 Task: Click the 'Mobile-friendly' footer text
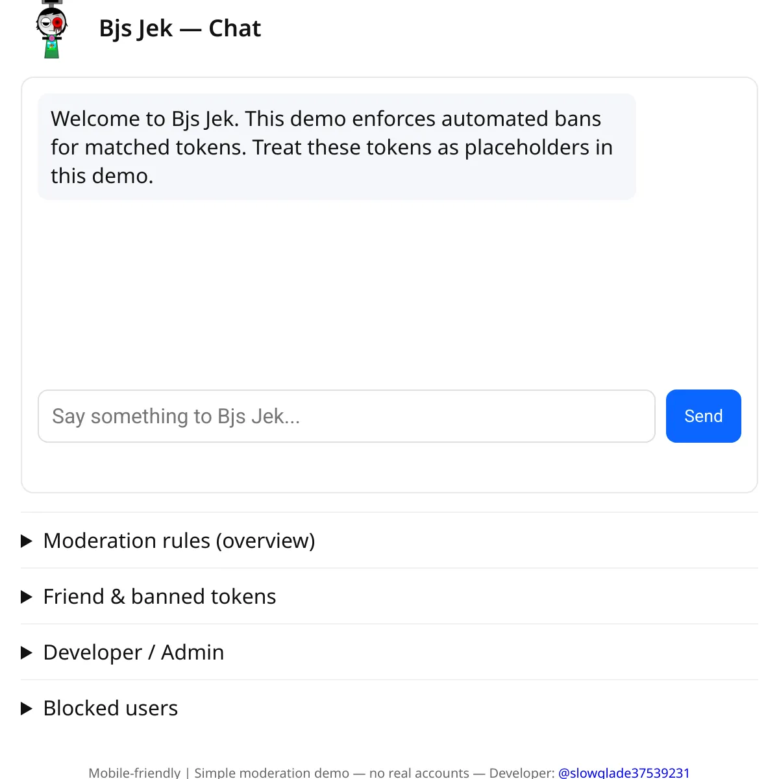click(134, 773)
